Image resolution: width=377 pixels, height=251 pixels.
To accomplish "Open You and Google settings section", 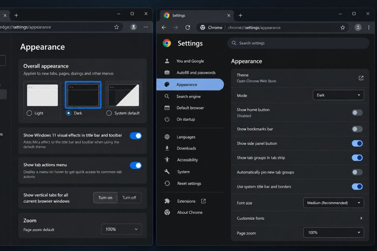I will tap(190, 61).
